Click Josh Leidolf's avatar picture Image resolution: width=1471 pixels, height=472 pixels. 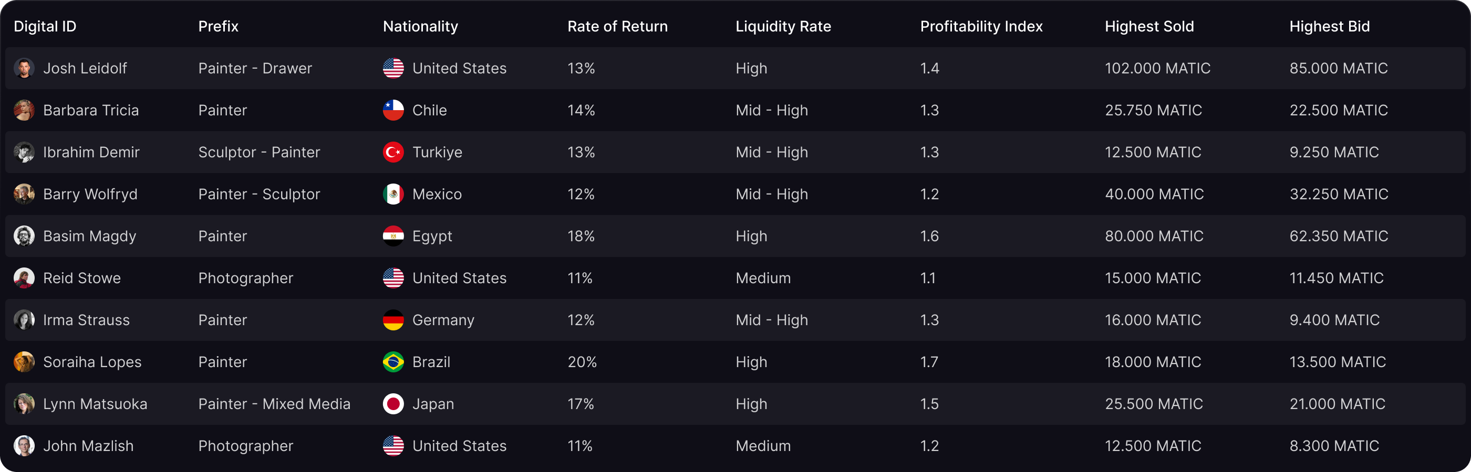[24, 68]
